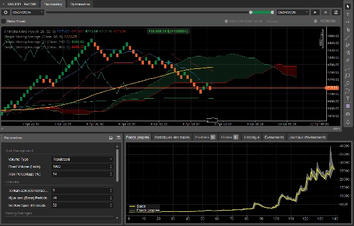Viewport: 354px width, 226px height.
Task: Open the backtest start date dropdown
Action: [x=28, y=12]
